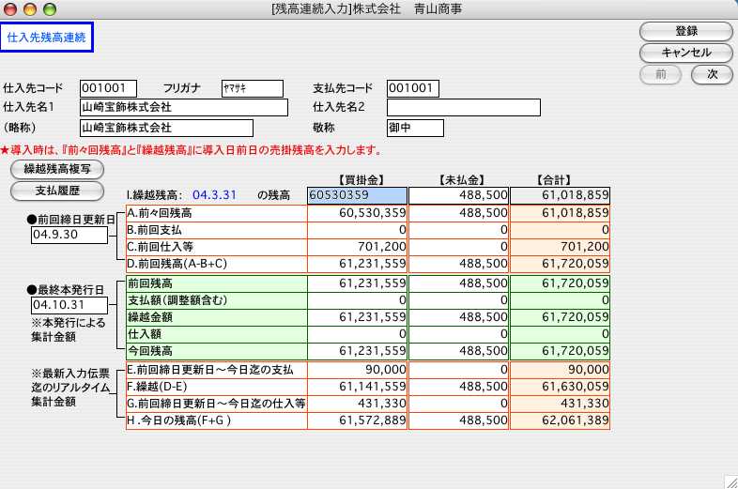Click the 略称 abbreviation field

coord(166,128)
